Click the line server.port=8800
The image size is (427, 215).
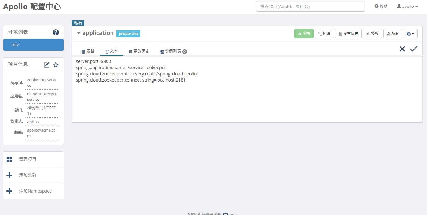click(x=93, y=61)
